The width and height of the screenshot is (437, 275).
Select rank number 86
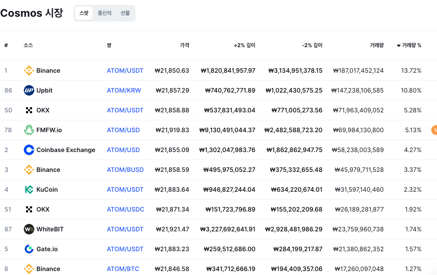pos(8,90)
